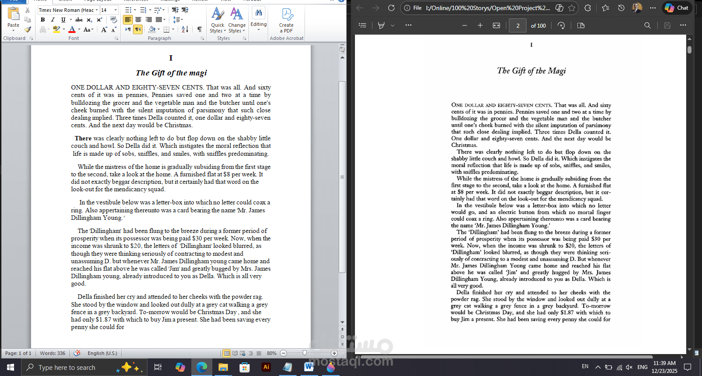Screen dimensions: 702x376
Task: Zoom in the PDF with plus icon
Action: point(480,25)
